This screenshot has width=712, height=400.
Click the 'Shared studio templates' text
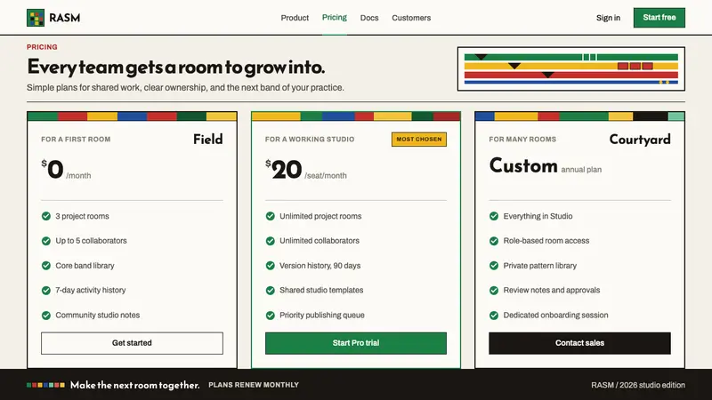pos(321,291)
